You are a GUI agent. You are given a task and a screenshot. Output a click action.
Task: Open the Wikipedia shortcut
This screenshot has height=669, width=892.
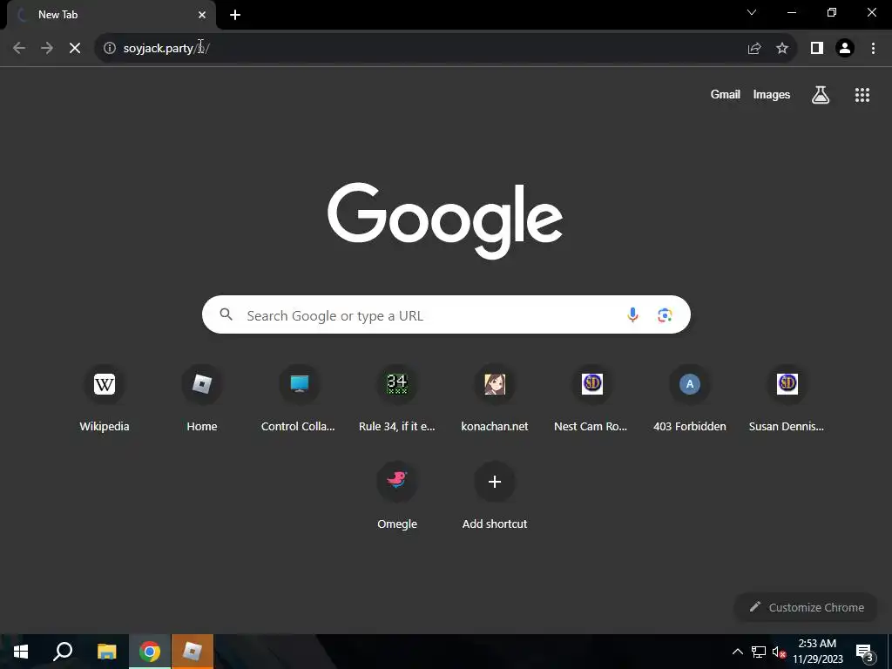[105, 399]
